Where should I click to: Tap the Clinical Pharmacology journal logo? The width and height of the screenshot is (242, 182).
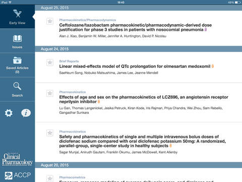[x=17, y=159]
